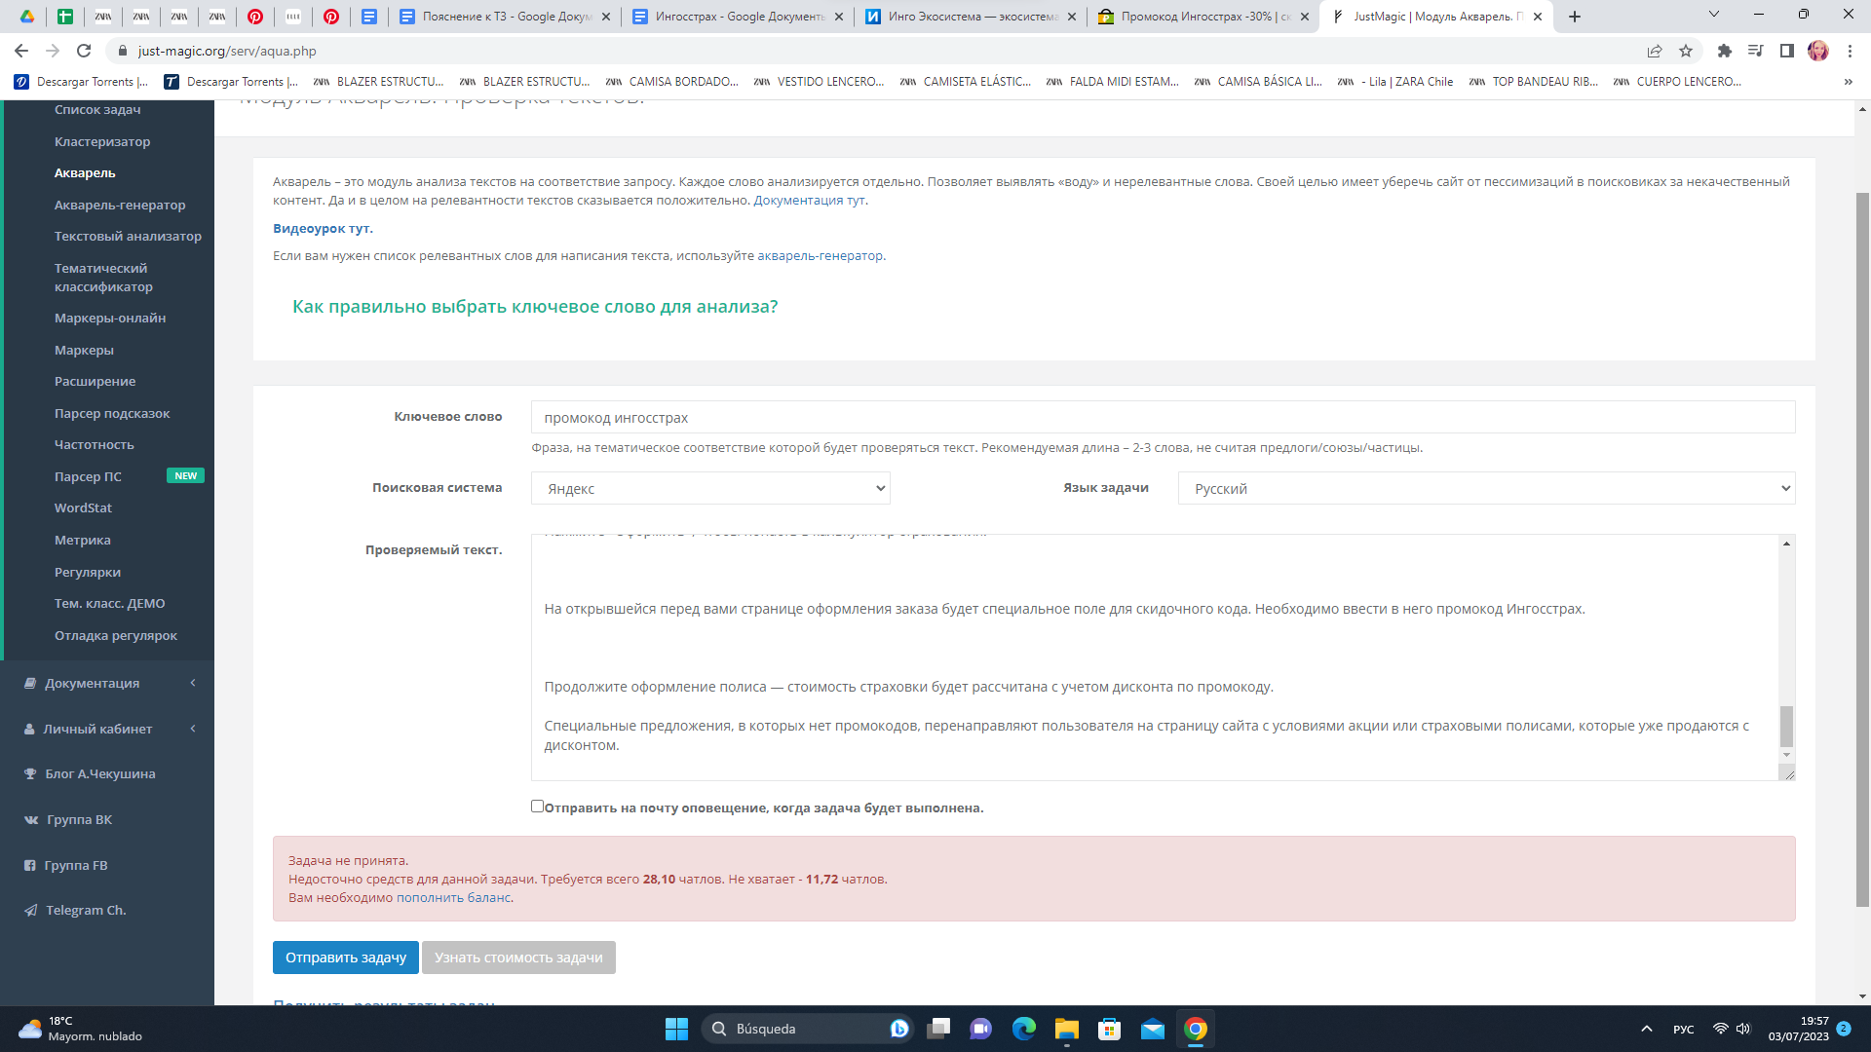Screen dimensions: 1871x1052
Task: Open the browser profile avatar
Action: tap(1818, 51)
